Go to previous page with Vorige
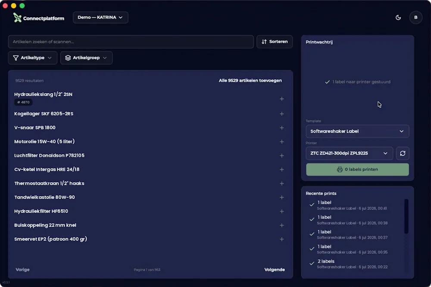 point(22,270)
